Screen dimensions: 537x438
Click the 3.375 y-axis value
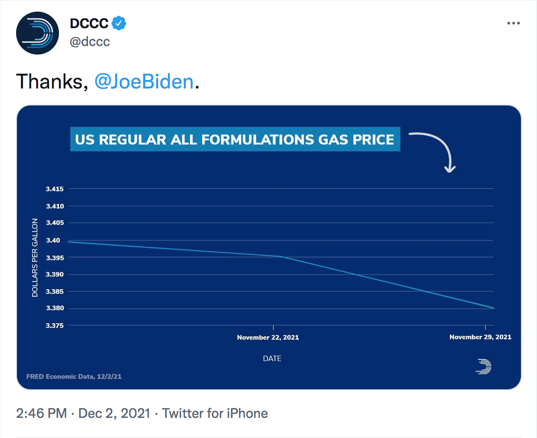(55, 325)
